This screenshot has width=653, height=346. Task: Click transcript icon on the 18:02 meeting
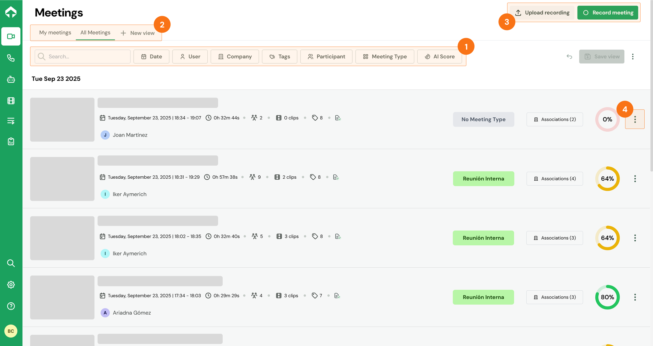pyautogui.click(x=338, y=236)
